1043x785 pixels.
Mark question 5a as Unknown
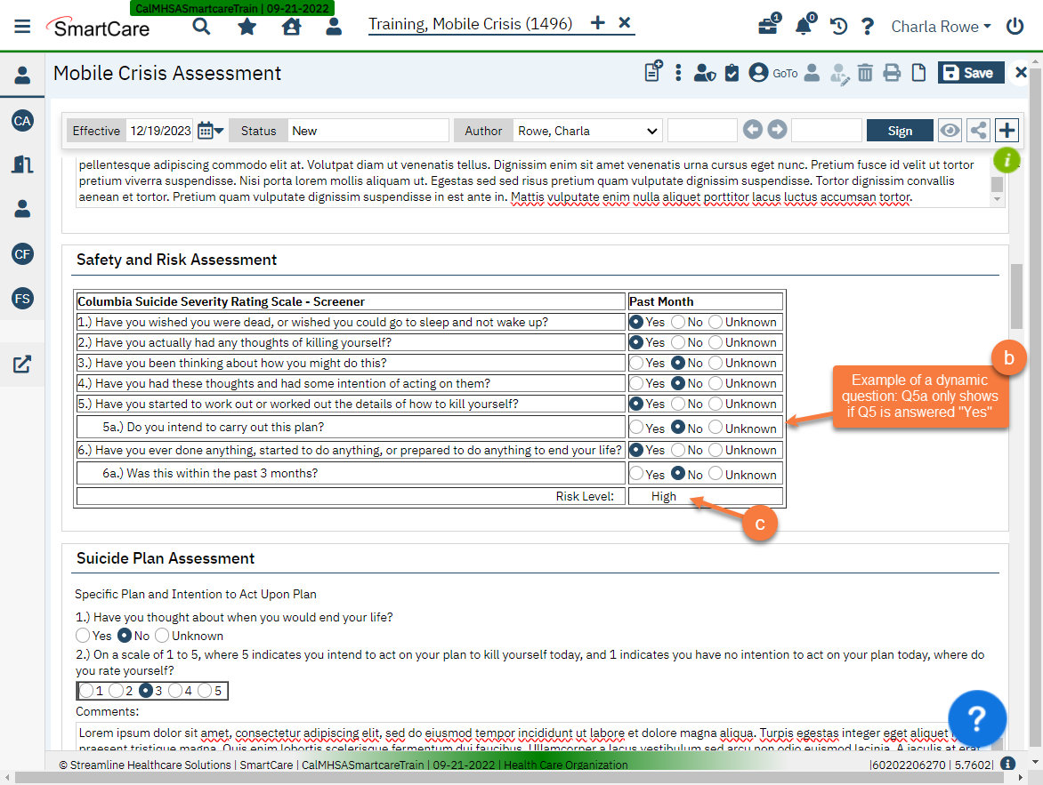point(716,428)
